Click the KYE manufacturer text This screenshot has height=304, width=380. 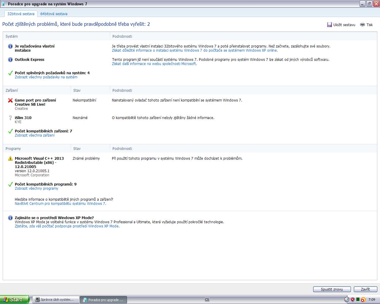18,122
